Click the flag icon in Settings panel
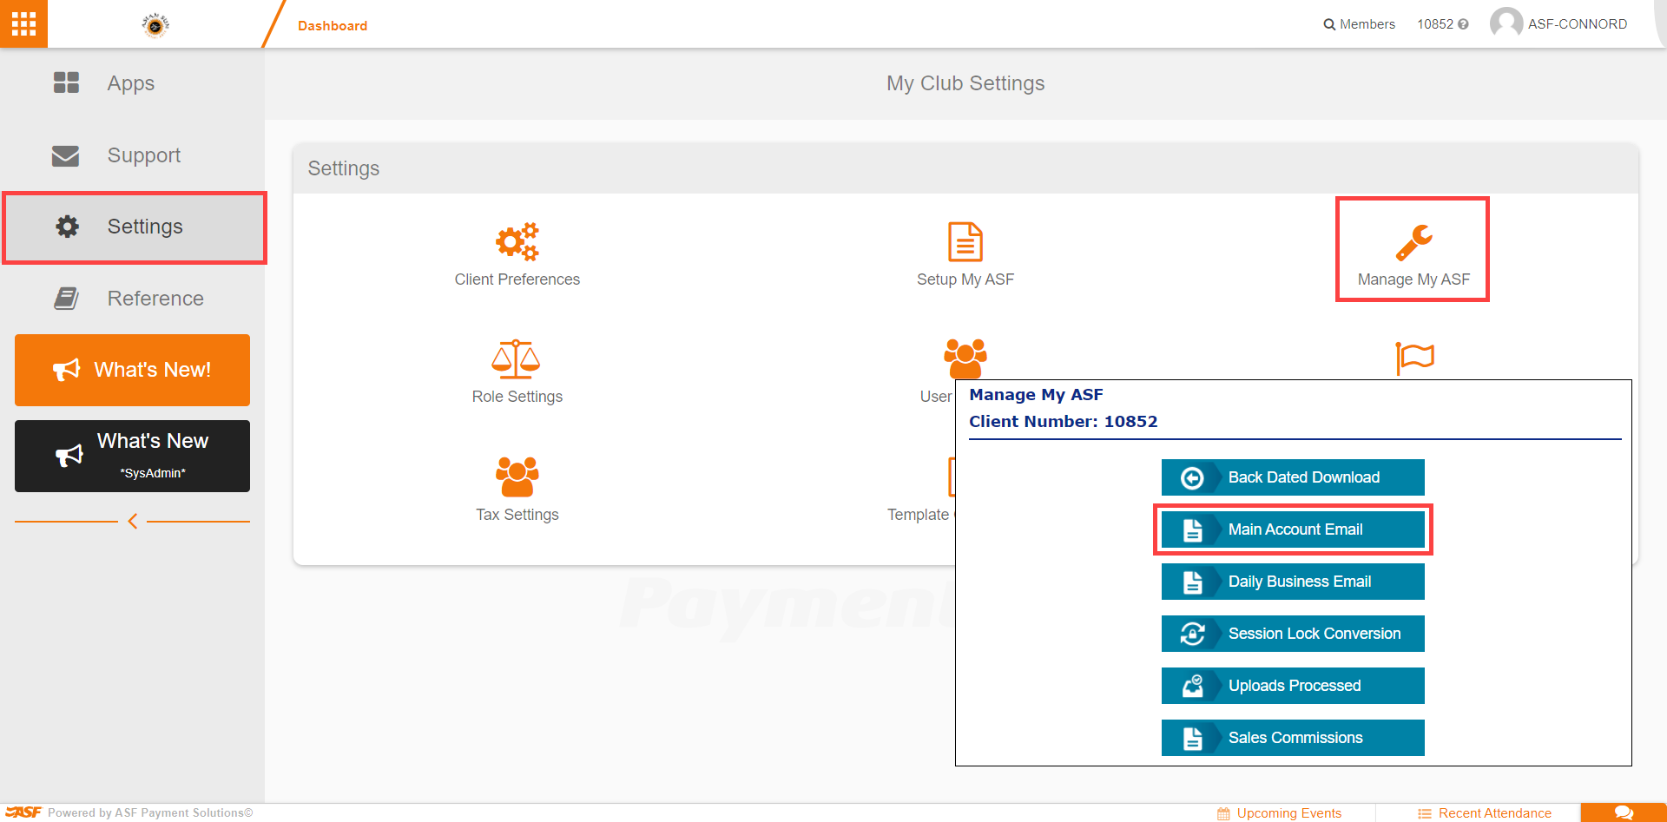The image size is (1667, 822). pyautogui.click(x=1414, y=358)
